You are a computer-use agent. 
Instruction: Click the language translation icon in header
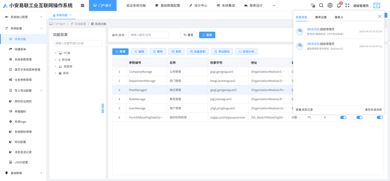313,5
